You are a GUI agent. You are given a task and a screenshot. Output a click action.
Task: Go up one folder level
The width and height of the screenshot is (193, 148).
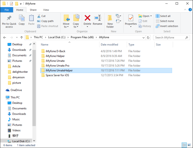click(22, 37)
